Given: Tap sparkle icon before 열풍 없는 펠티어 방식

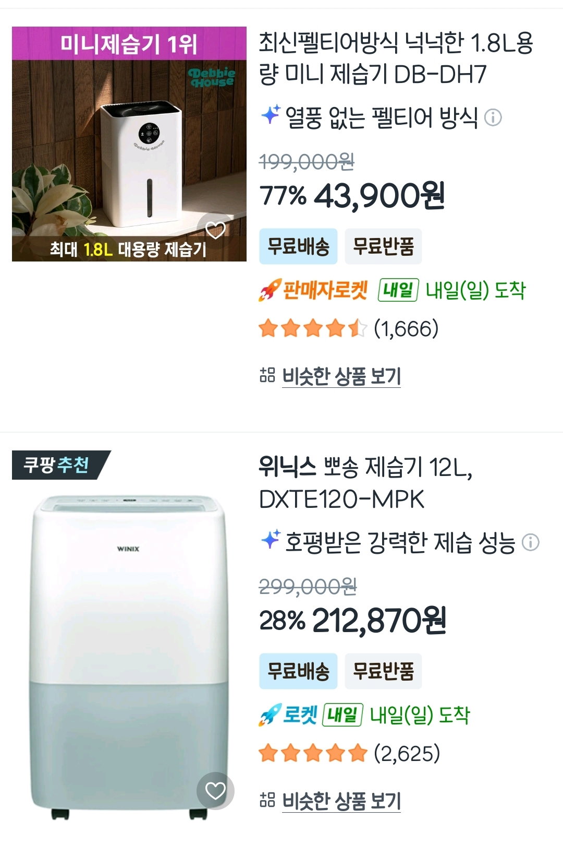Looking at the screenshot, I should pos(270,114).
